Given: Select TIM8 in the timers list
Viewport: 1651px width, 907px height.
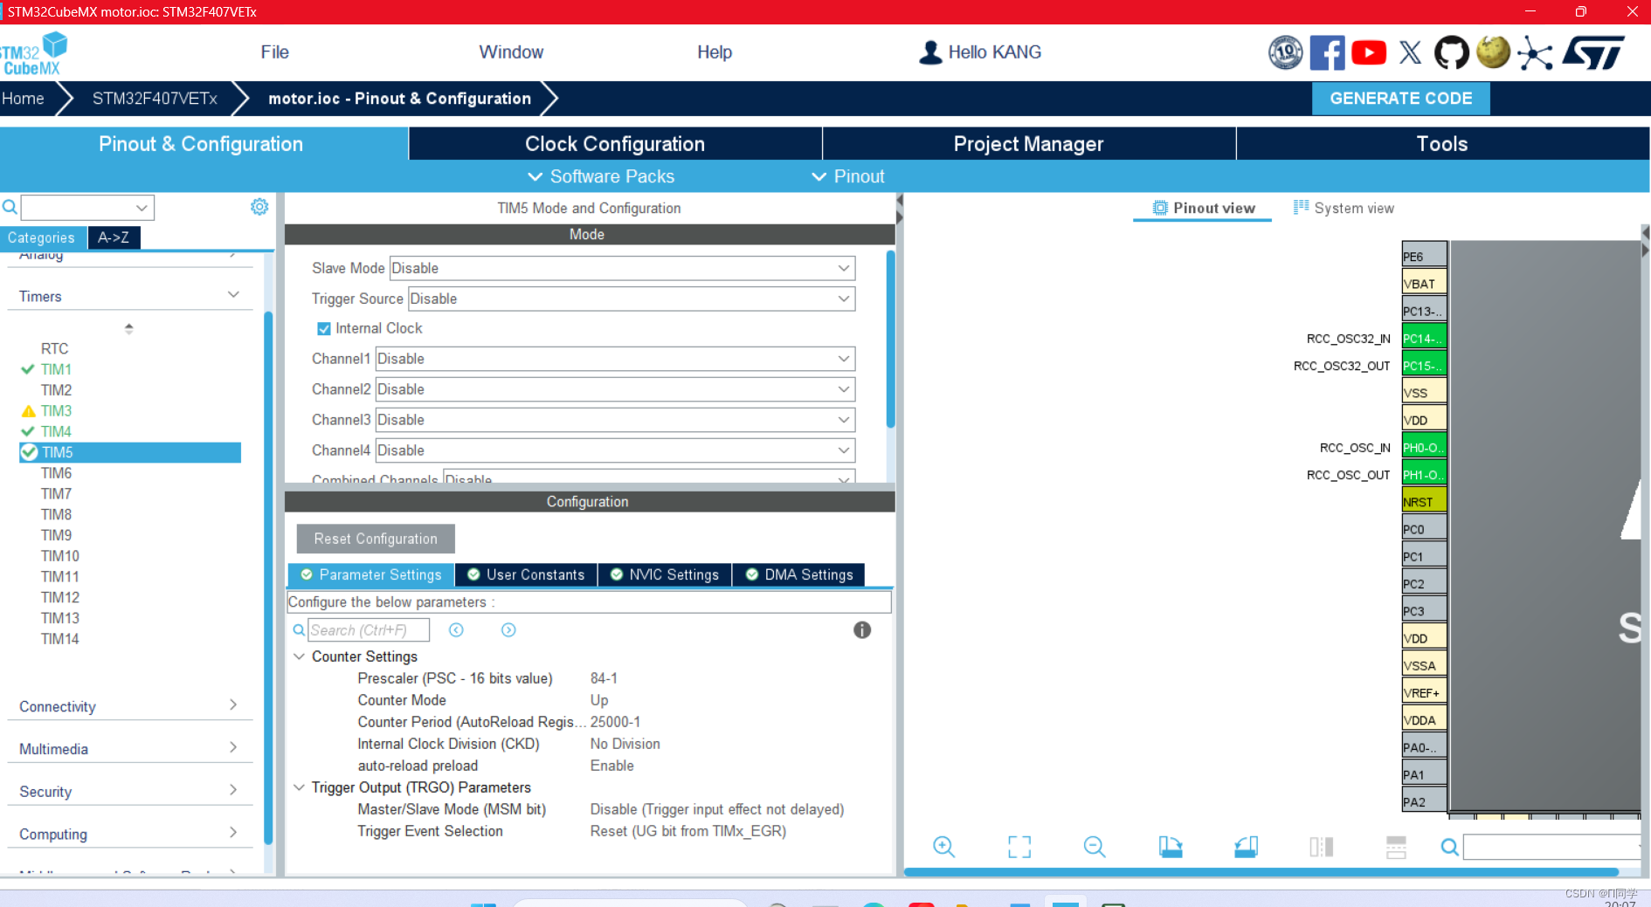Looking at the screenshot, I should [56, 515].
